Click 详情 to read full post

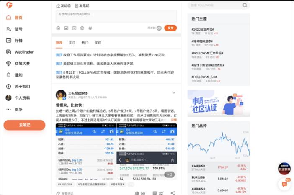pos(174,120)
